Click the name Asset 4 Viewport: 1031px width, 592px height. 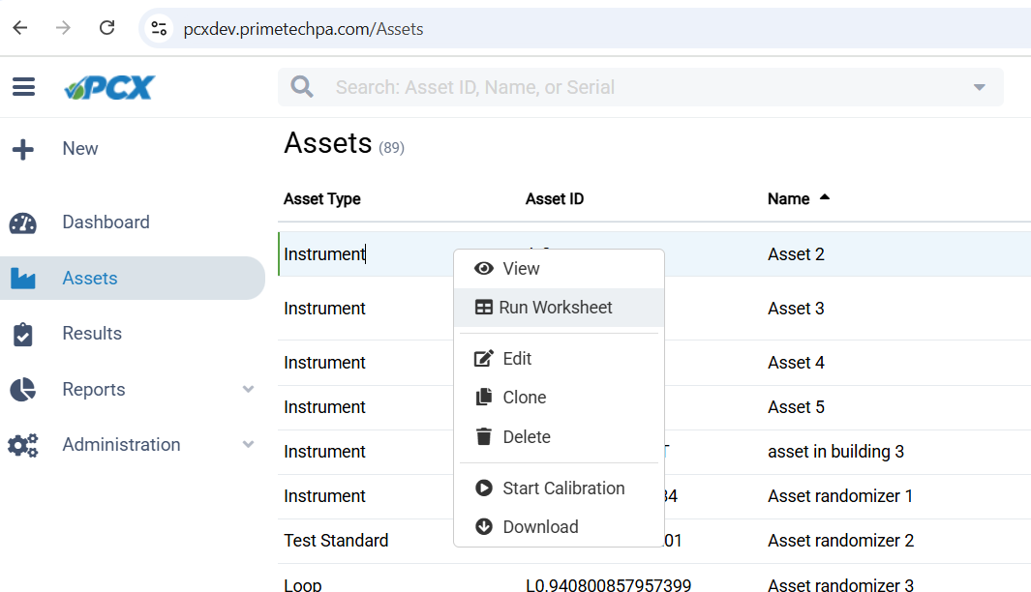pos(796,362)
